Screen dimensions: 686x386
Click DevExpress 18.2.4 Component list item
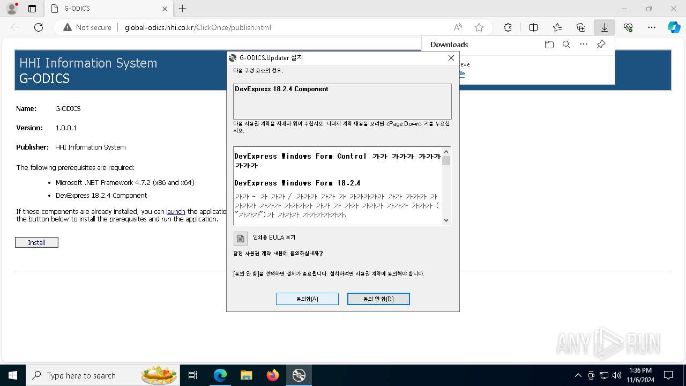tap(101, 196)
